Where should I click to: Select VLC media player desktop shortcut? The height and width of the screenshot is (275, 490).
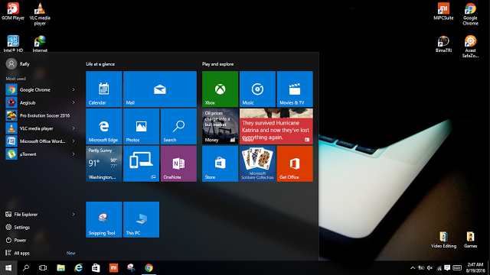pos(40,15)
